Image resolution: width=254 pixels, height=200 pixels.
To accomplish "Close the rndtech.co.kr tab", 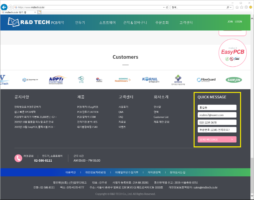I will click(x=35, y=12).
